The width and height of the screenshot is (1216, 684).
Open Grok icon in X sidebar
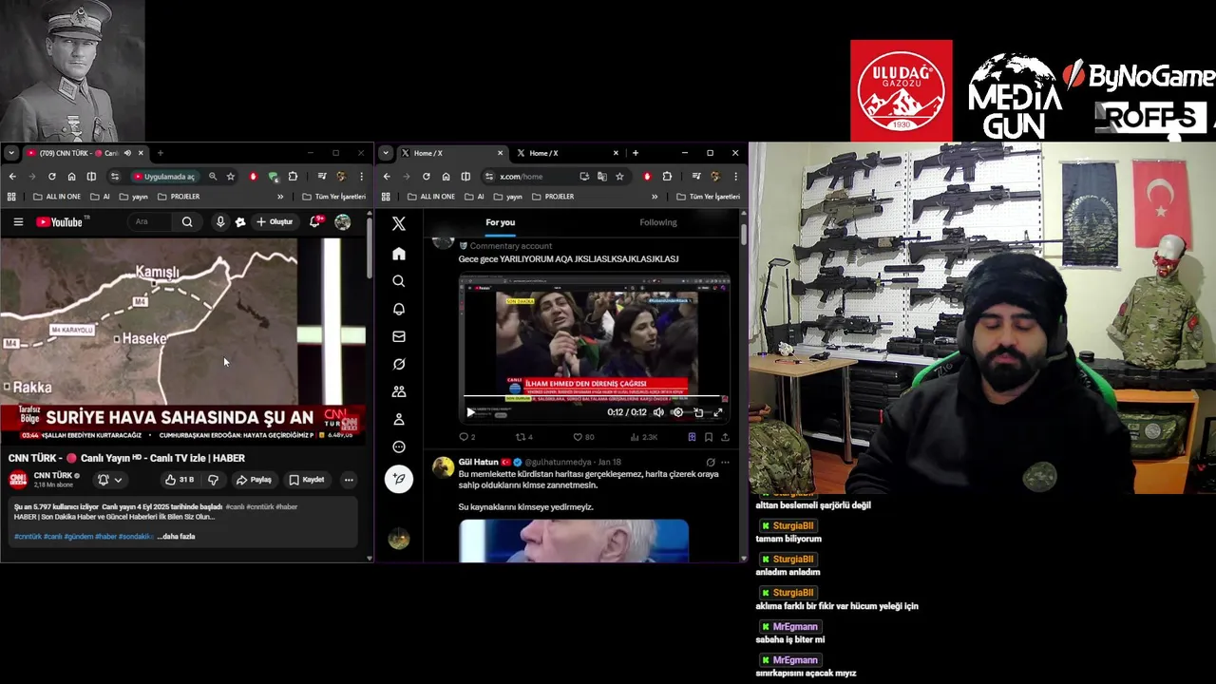tap(399, 364)
